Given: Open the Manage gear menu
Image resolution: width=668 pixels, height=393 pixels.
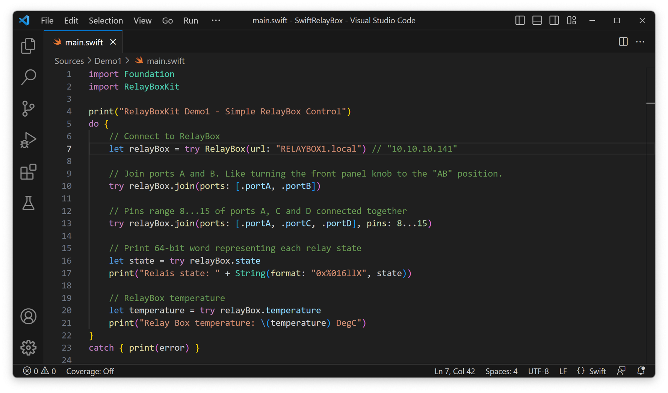Looking at the screenshot, I should 28,348.
